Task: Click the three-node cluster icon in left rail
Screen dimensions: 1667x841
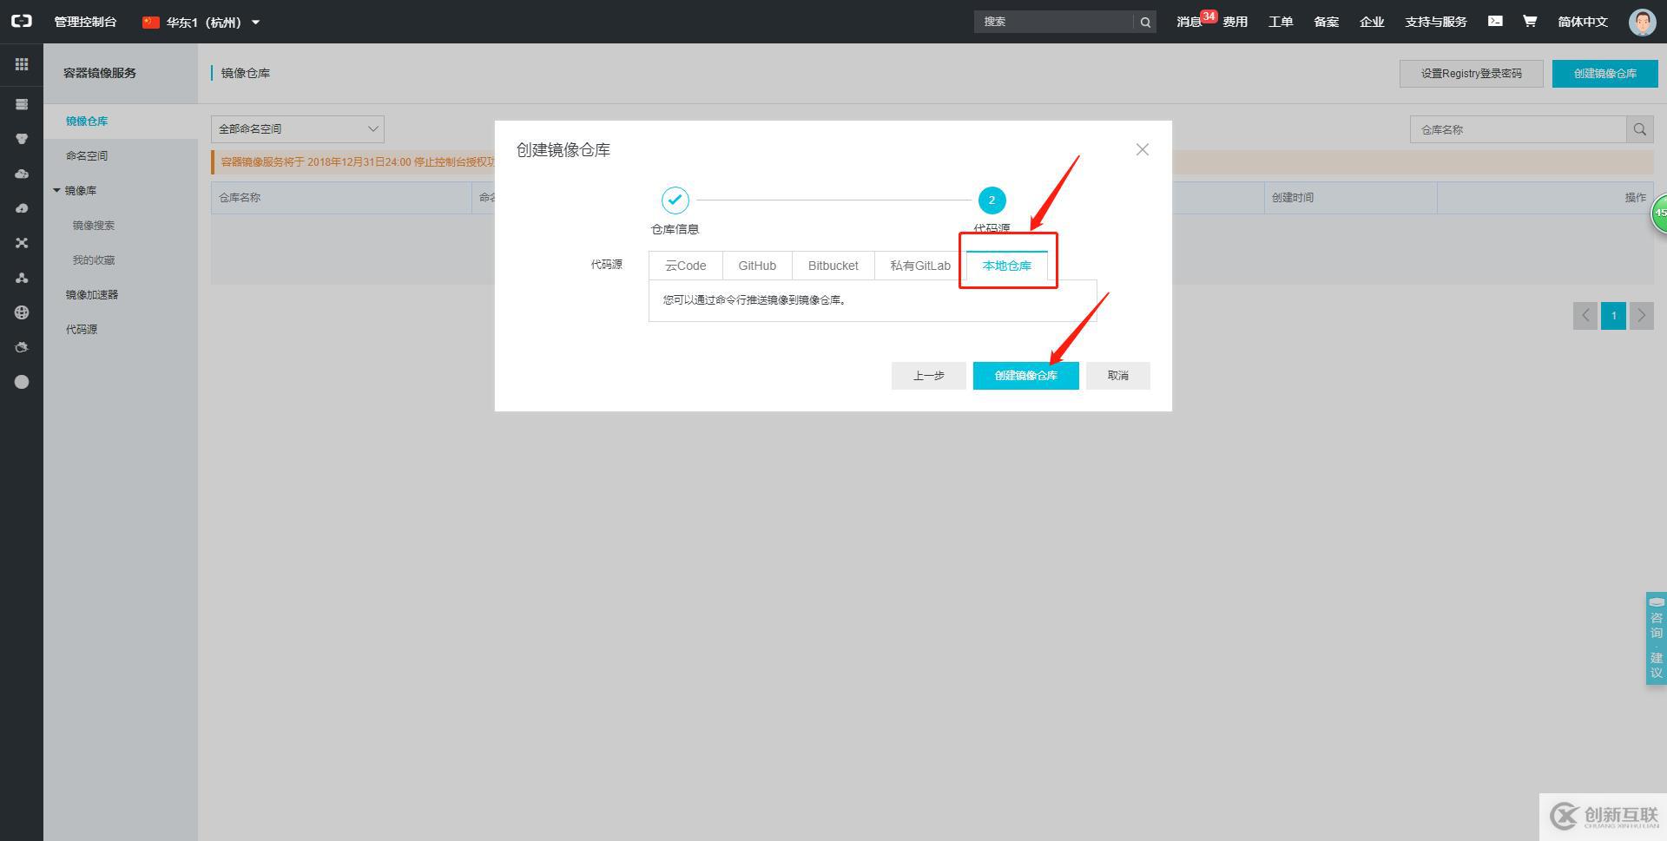Action: click(22, 278)
